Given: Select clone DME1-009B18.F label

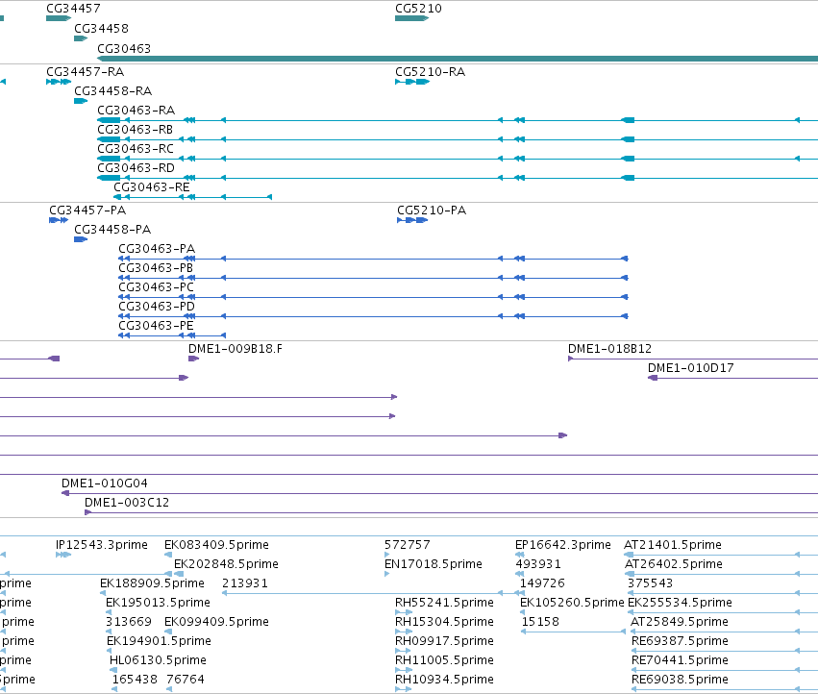Looking at the screenshot, I should tap(235, 349).
